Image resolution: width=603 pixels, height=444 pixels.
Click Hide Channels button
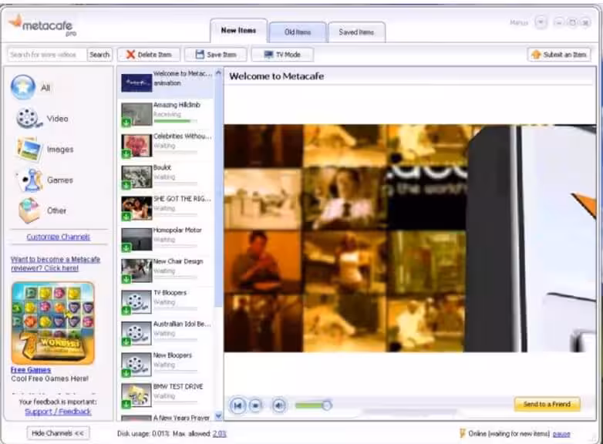pyautogui.click(x=58, y=433)
